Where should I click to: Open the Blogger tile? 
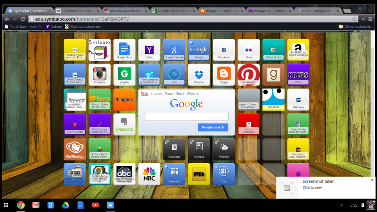(x=224, y=75)
